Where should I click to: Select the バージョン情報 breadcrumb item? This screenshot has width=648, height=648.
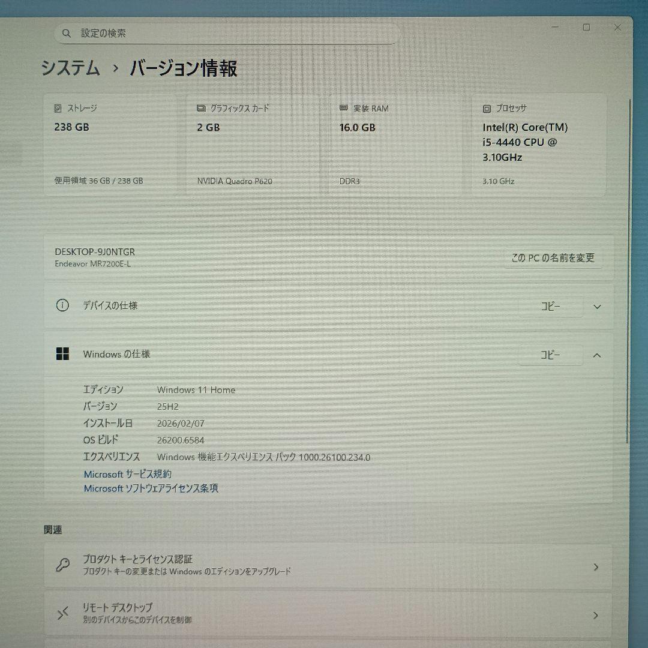(x=181, y=70)
